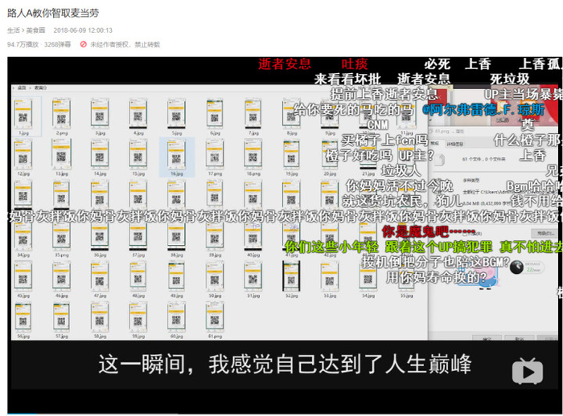Select the 7.jpg file thumbnail
Image resolution: width=563 pixels, height=416 pixels.
point(253,115)
